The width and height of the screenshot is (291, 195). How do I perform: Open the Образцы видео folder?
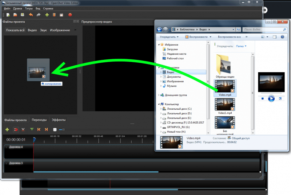[x=225, y=66]
